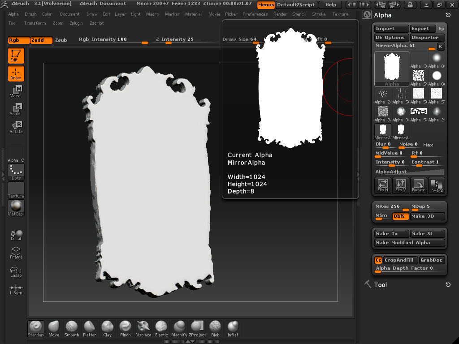Screen dimensions: 459x344
Task: Select the first MirrorAlpha thumbnail
Action: [x=383, y=132]
